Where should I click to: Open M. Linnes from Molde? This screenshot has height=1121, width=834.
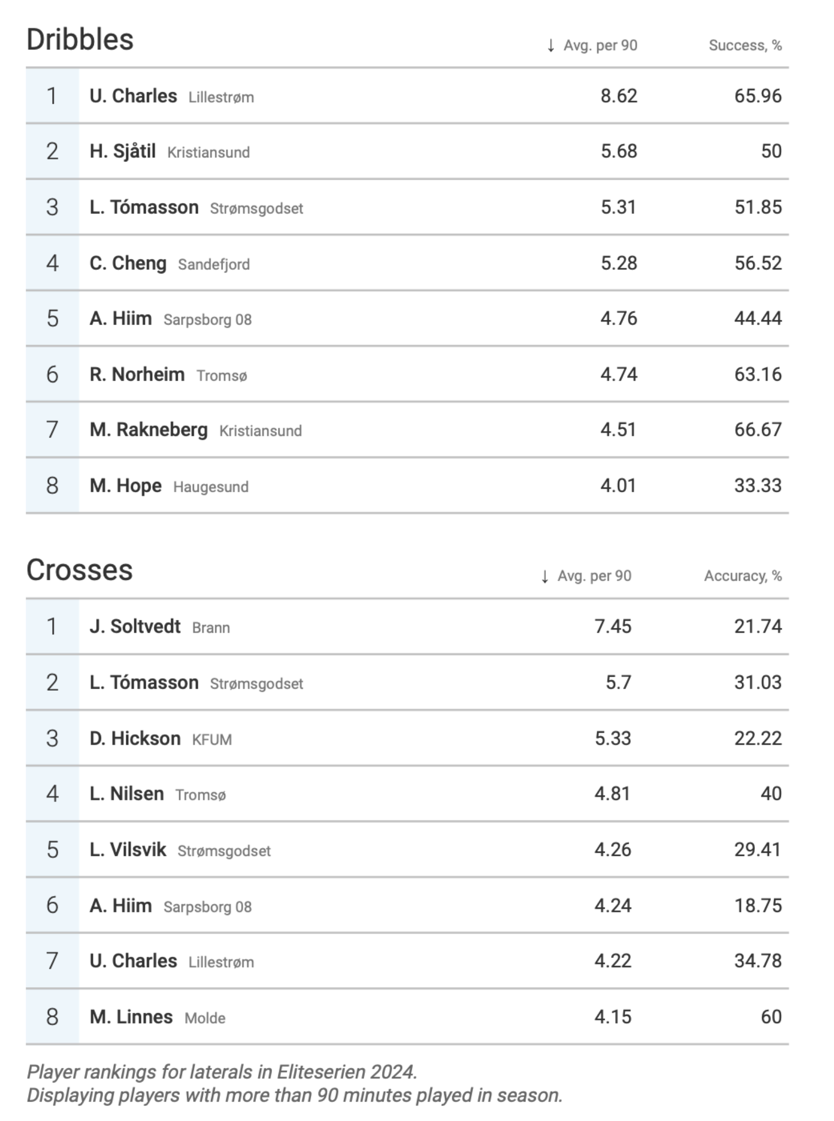coord(131,1017)
